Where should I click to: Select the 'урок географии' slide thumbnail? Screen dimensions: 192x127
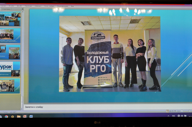10,69
